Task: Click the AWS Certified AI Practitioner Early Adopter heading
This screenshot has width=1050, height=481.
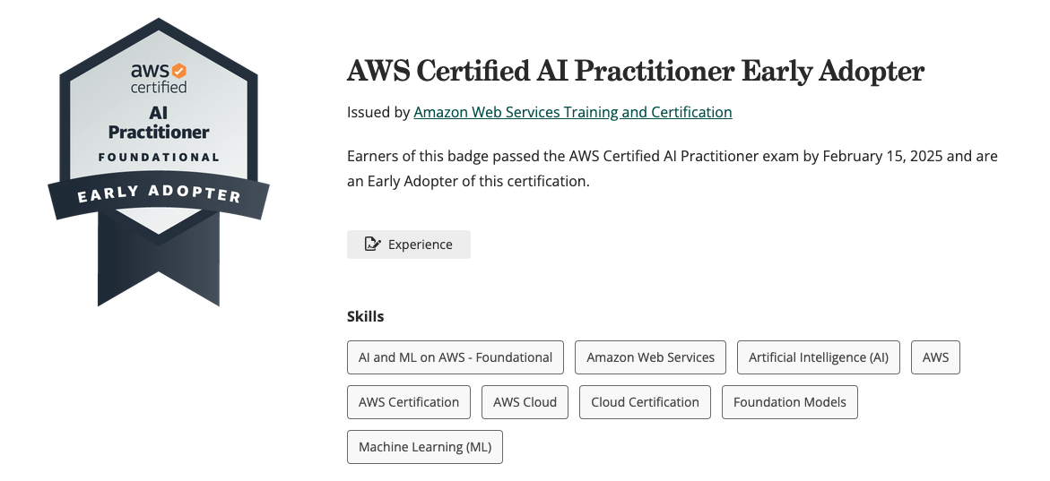Action: pos(635,71)
